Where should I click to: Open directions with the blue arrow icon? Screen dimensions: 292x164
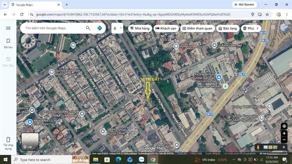(x=100, y=28)
